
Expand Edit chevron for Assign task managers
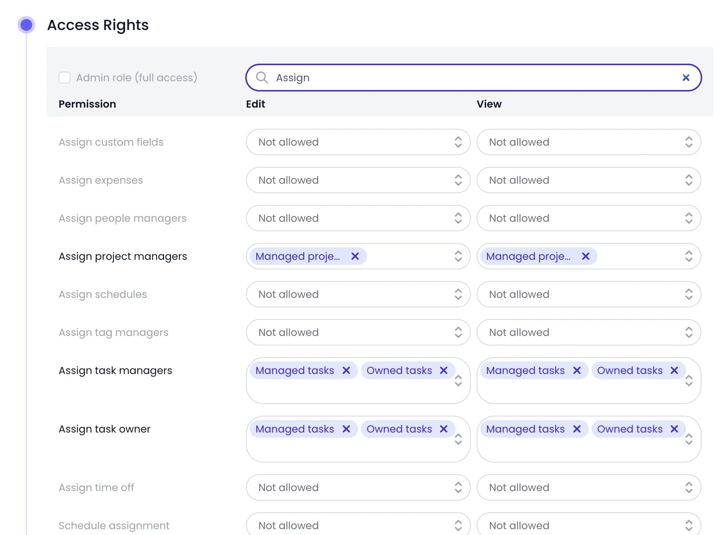coord(458,381)
